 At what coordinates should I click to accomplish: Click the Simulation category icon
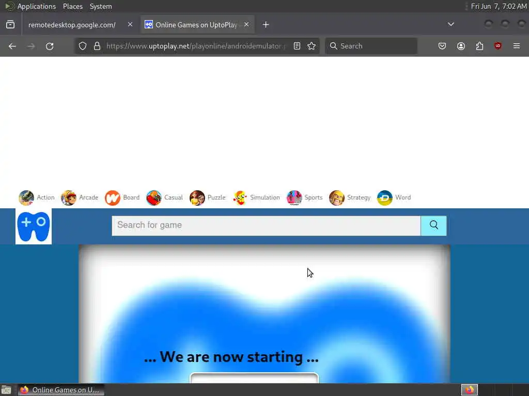tap(240, 197)
